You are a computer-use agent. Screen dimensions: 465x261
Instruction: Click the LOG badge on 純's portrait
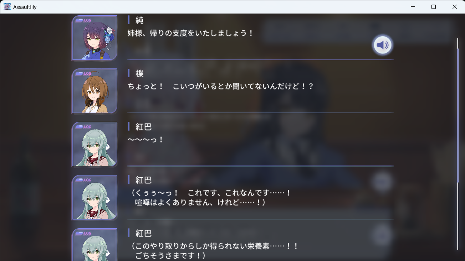[x=83, y=20]
